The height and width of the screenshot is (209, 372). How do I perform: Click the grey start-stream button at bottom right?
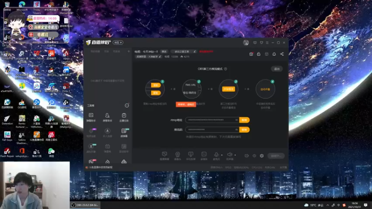[x=276, y=156]
